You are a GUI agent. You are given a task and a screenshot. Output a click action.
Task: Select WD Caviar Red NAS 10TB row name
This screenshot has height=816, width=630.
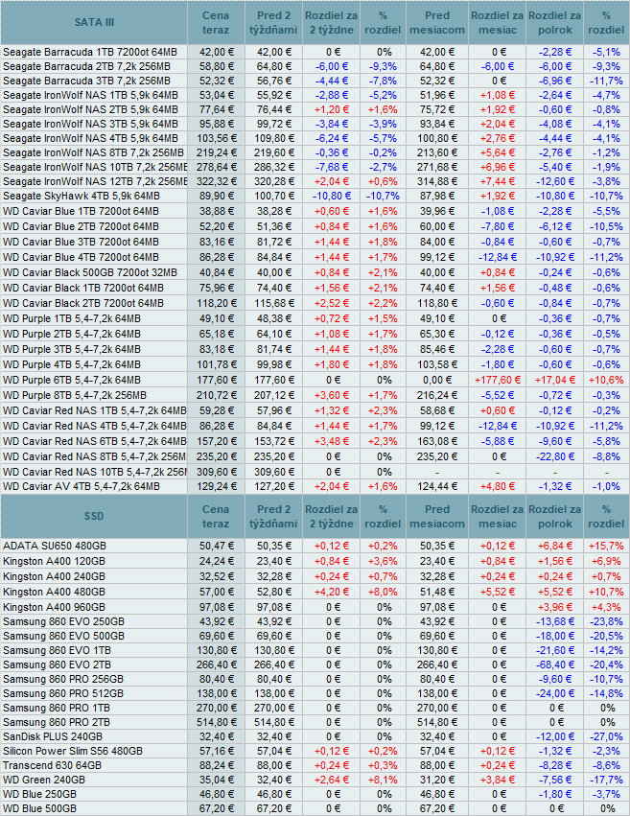94,473
